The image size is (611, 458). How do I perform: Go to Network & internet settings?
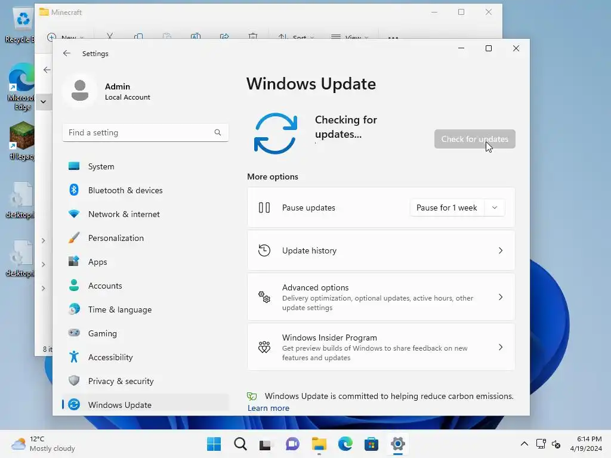coord(145,214)
